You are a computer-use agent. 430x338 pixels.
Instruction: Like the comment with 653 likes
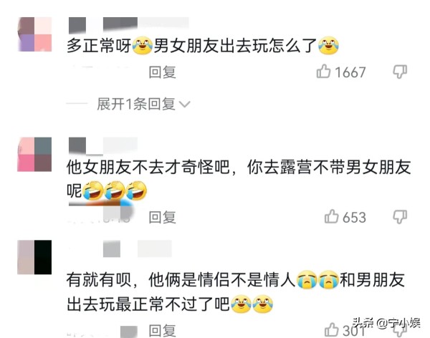pos(331,217)
